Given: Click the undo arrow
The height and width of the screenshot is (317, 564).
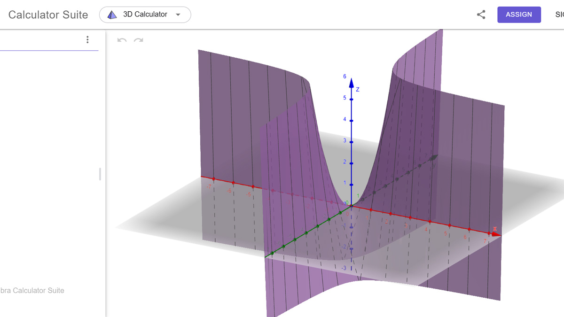Looking at the screenshot, I should (122, 40).
